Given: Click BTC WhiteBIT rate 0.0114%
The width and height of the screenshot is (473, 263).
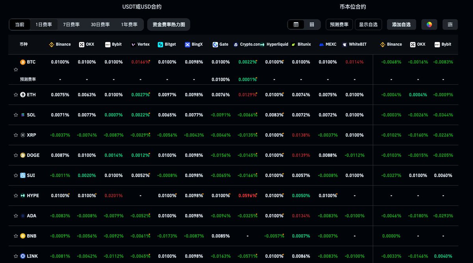Looking at the screenshot, I should pyautogui.click(x=355, y=62).
